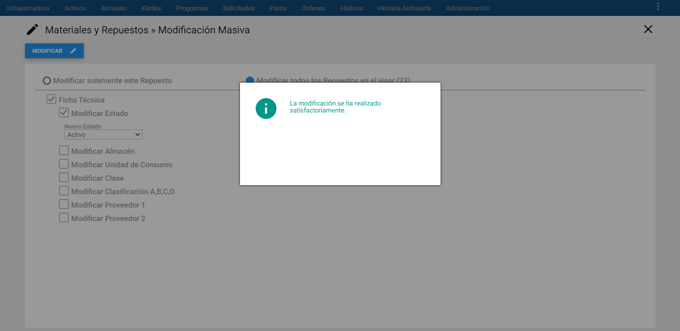Open the Órdenes menu
Screen dimensions: 680x331
(x=313, y=8)
